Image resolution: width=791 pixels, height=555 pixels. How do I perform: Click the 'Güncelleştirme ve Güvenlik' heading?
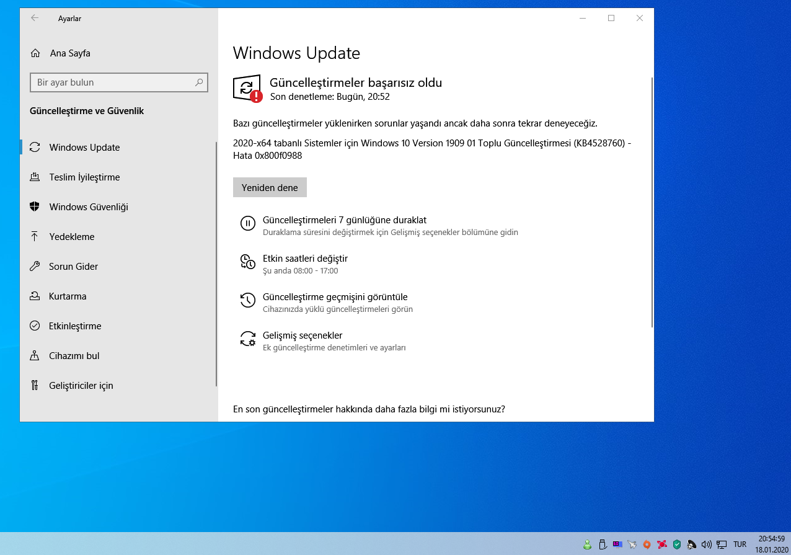87,111
